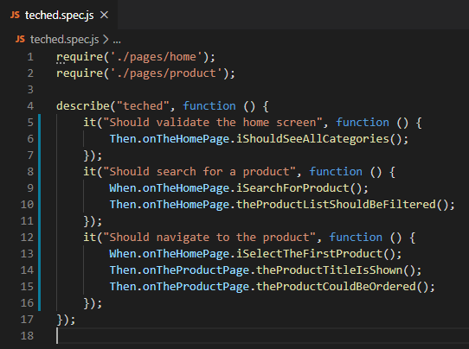This screenshot has height=349, width=469.
Task: Open teched.spec.js breadcrumb item
Action: (64, 40)
